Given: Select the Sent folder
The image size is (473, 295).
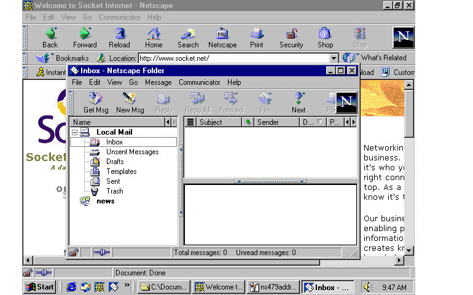Looking at the screenshot, I should tap(113, 181).
